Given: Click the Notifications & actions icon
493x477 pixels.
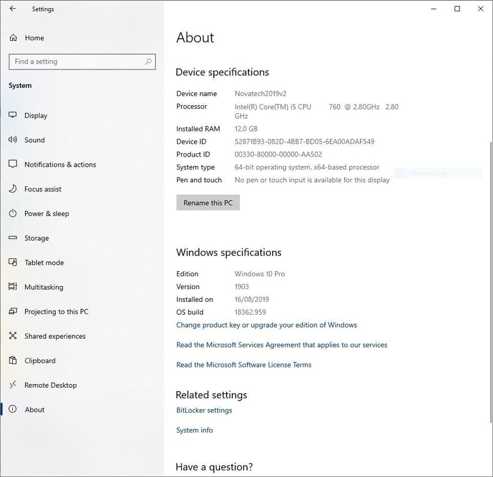Looking at the screenshot, I should [x=13, y=164].
